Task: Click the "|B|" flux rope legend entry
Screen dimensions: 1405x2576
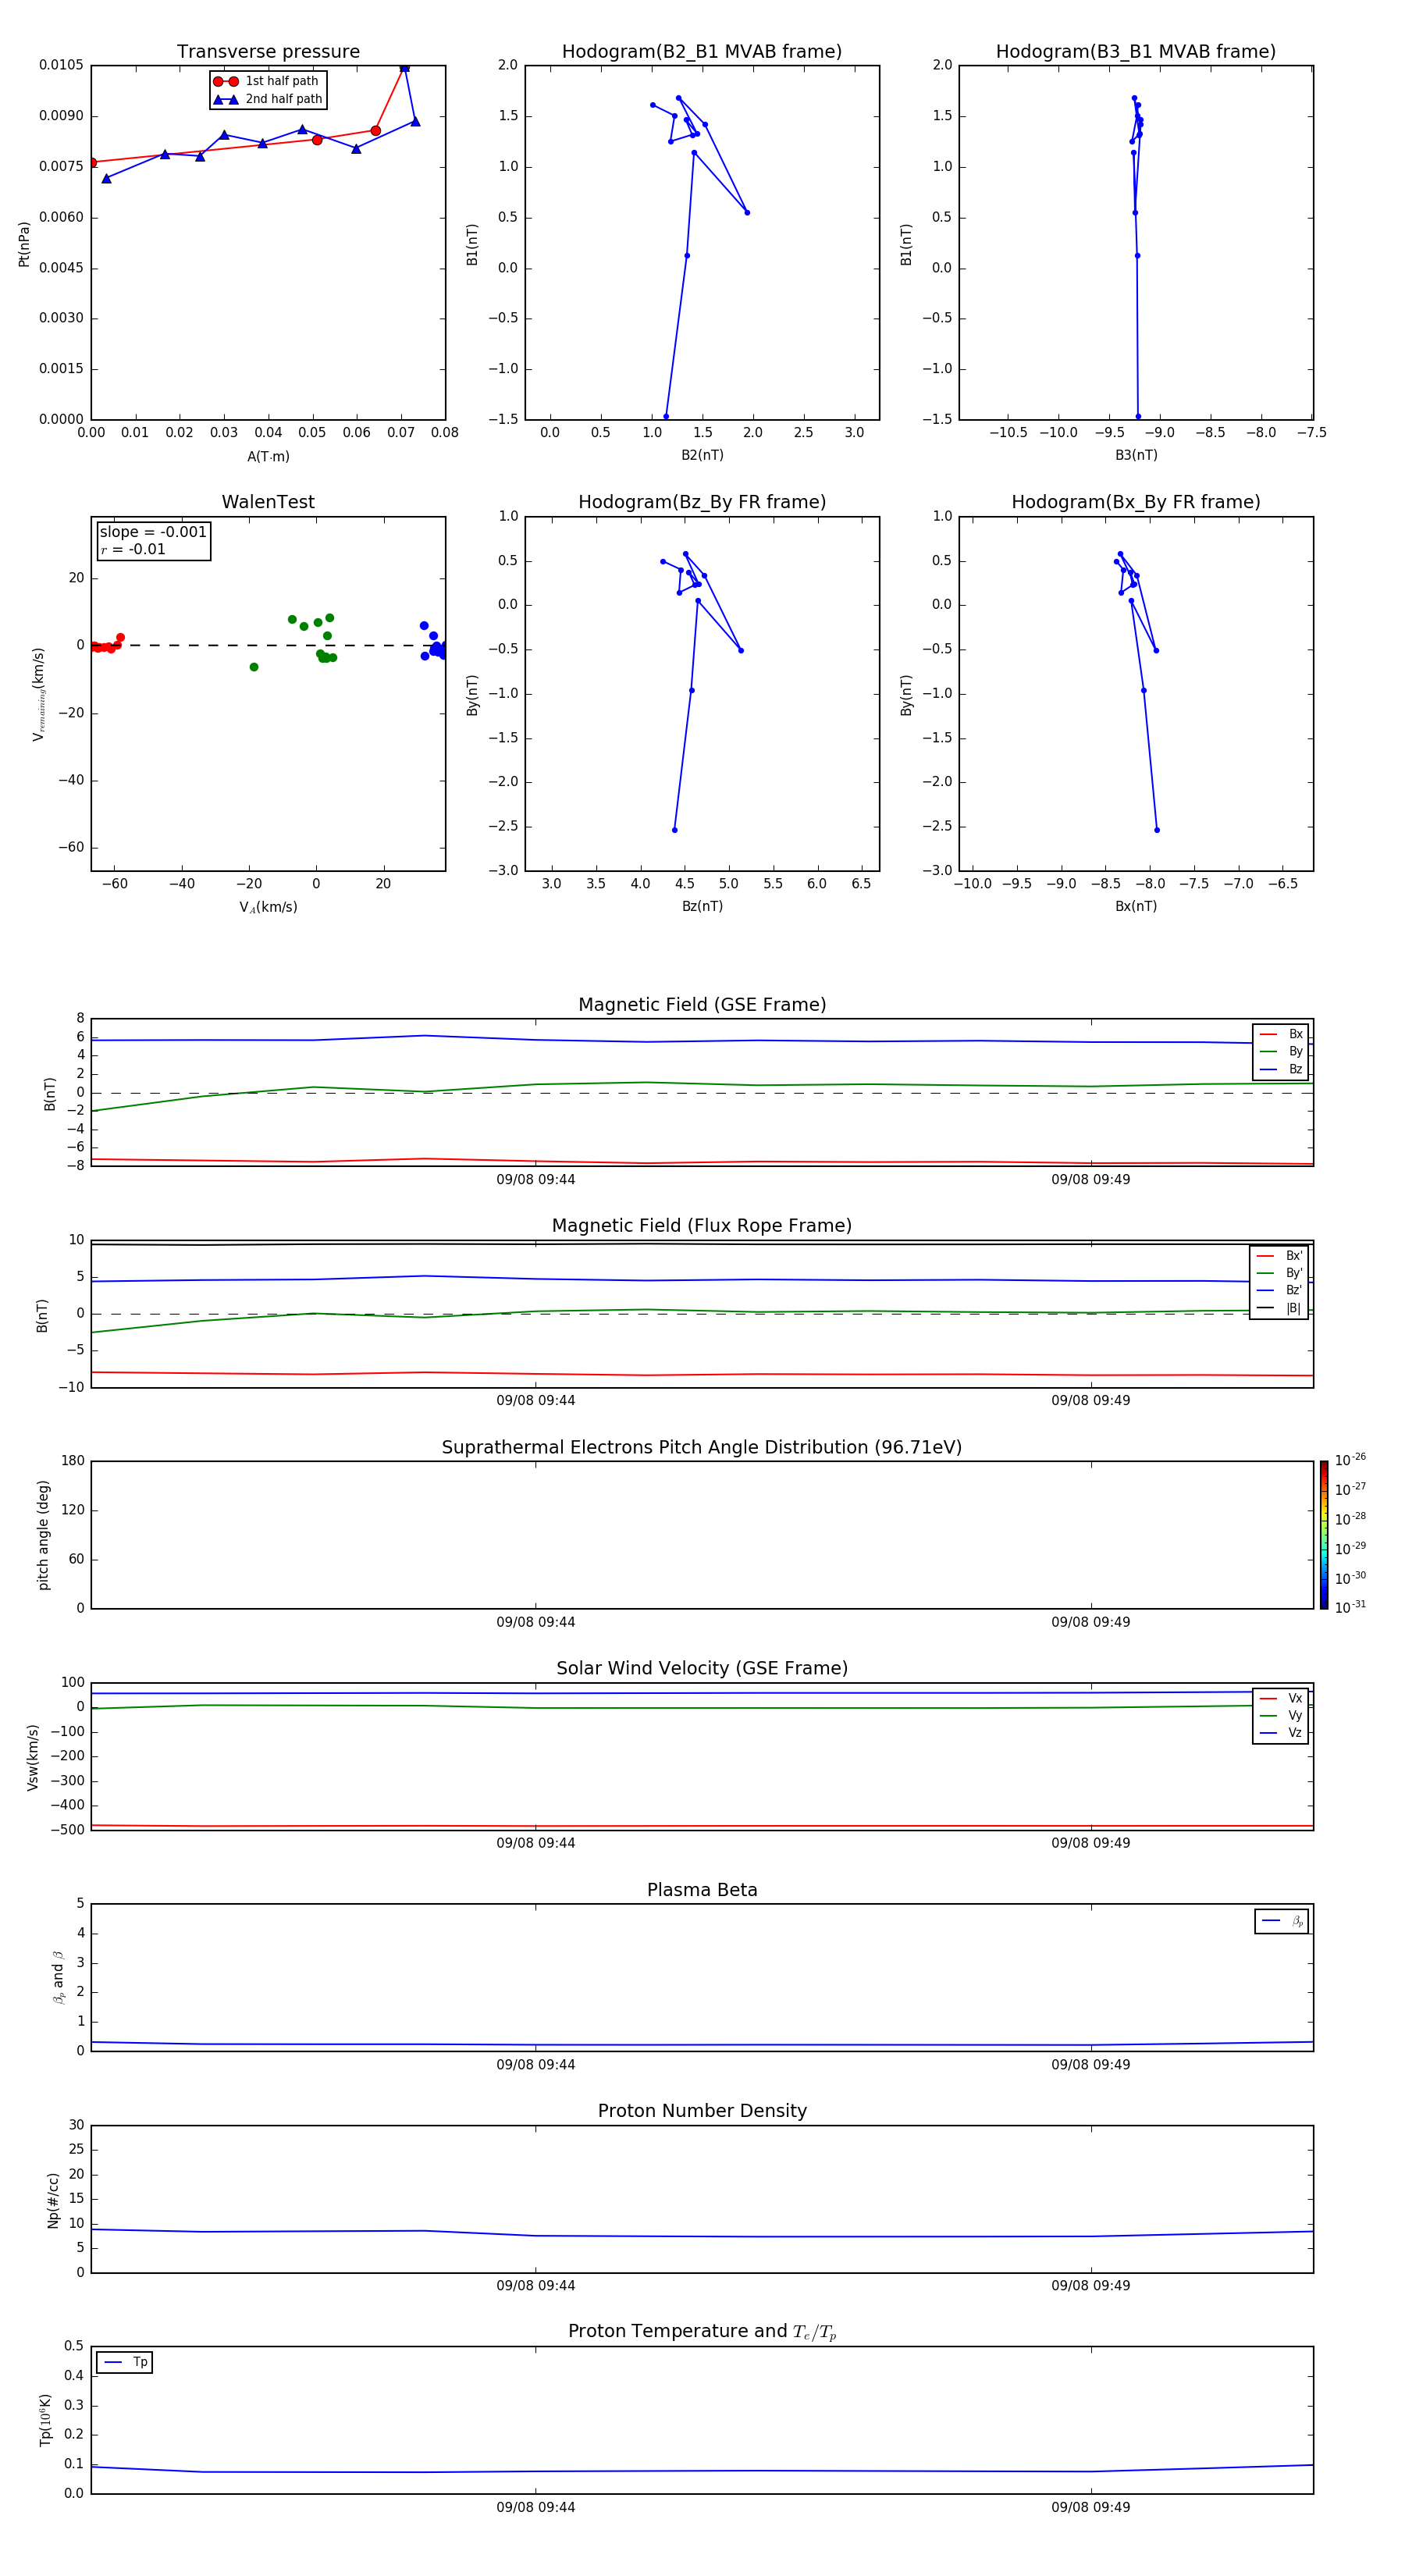Action: pyautogui.click(x=1280, y=1308)
